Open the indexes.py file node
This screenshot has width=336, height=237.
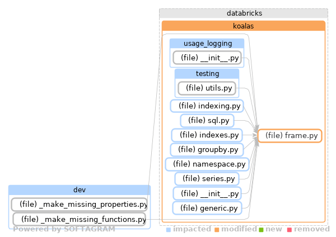click(207, 135)
